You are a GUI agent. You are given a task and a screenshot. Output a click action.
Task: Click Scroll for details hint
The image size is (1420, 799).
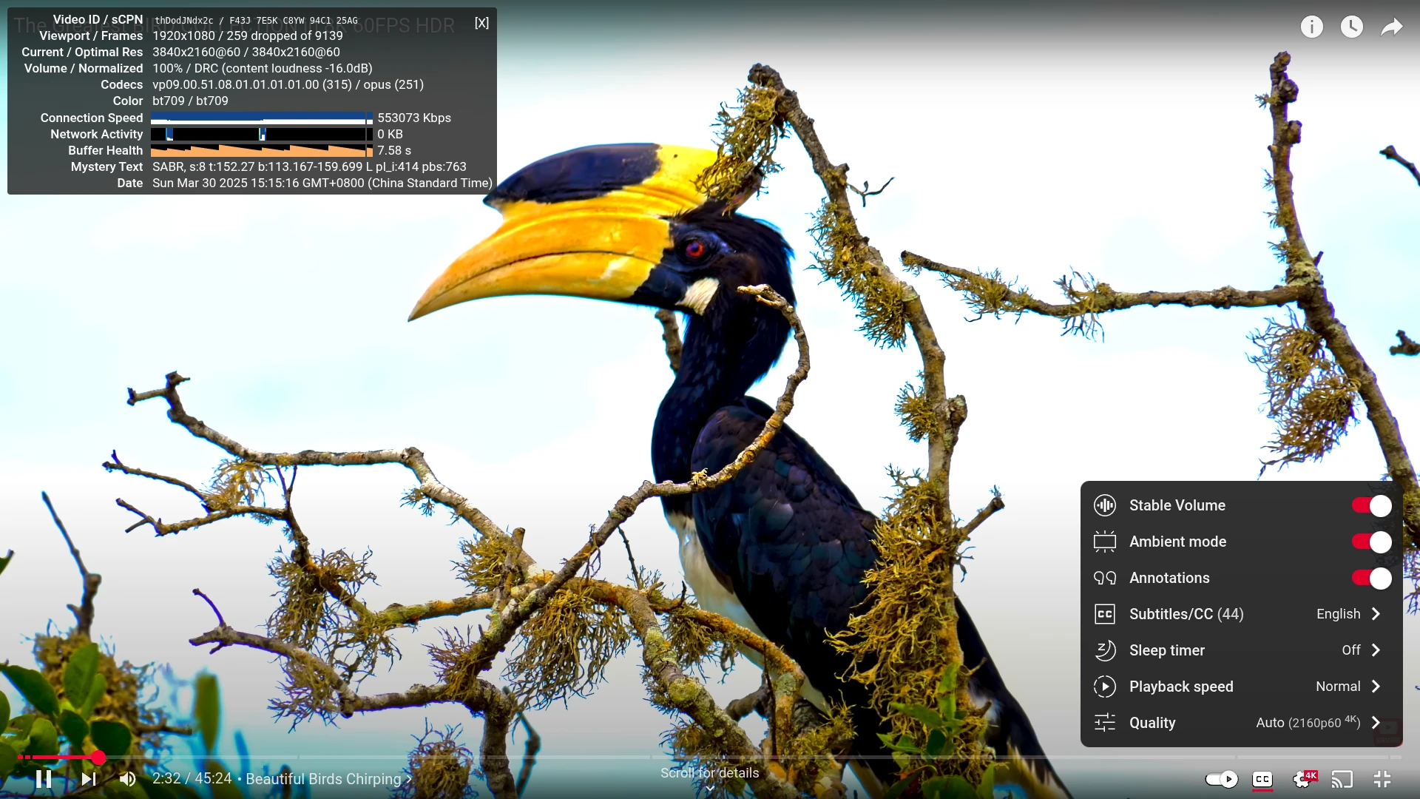(710, 773)
